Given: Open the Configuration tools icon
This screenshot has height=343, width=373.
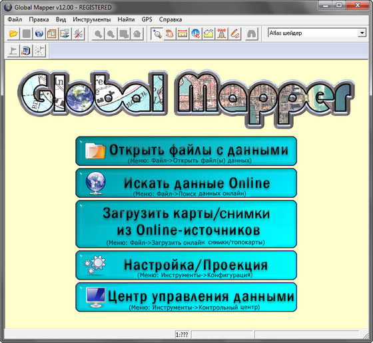Looking at the screenshot, I should click(x=78, y=34).
